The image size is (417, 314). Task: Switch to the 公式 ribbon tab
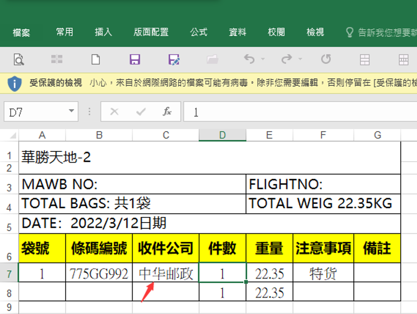199,32
